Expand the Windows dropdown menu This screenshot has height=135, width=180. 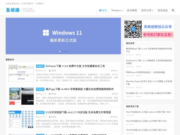[117, 10]
